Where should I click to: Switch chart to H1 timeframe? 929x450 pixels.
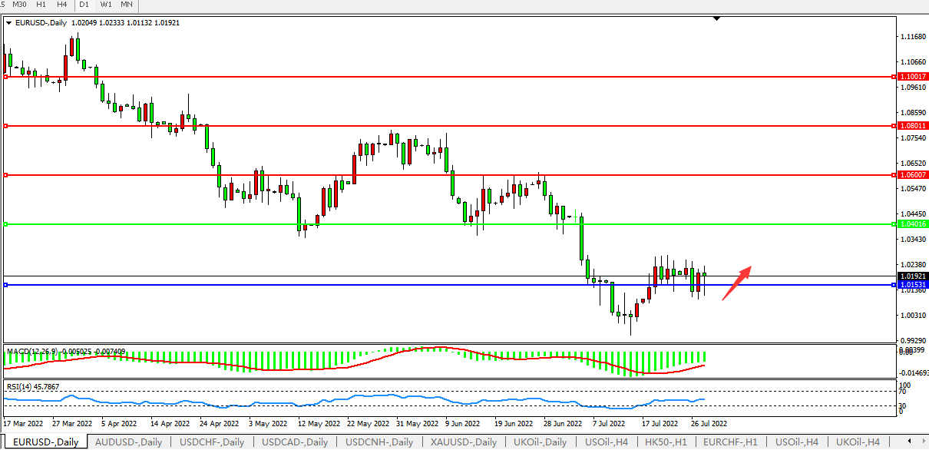coord(41,5)
